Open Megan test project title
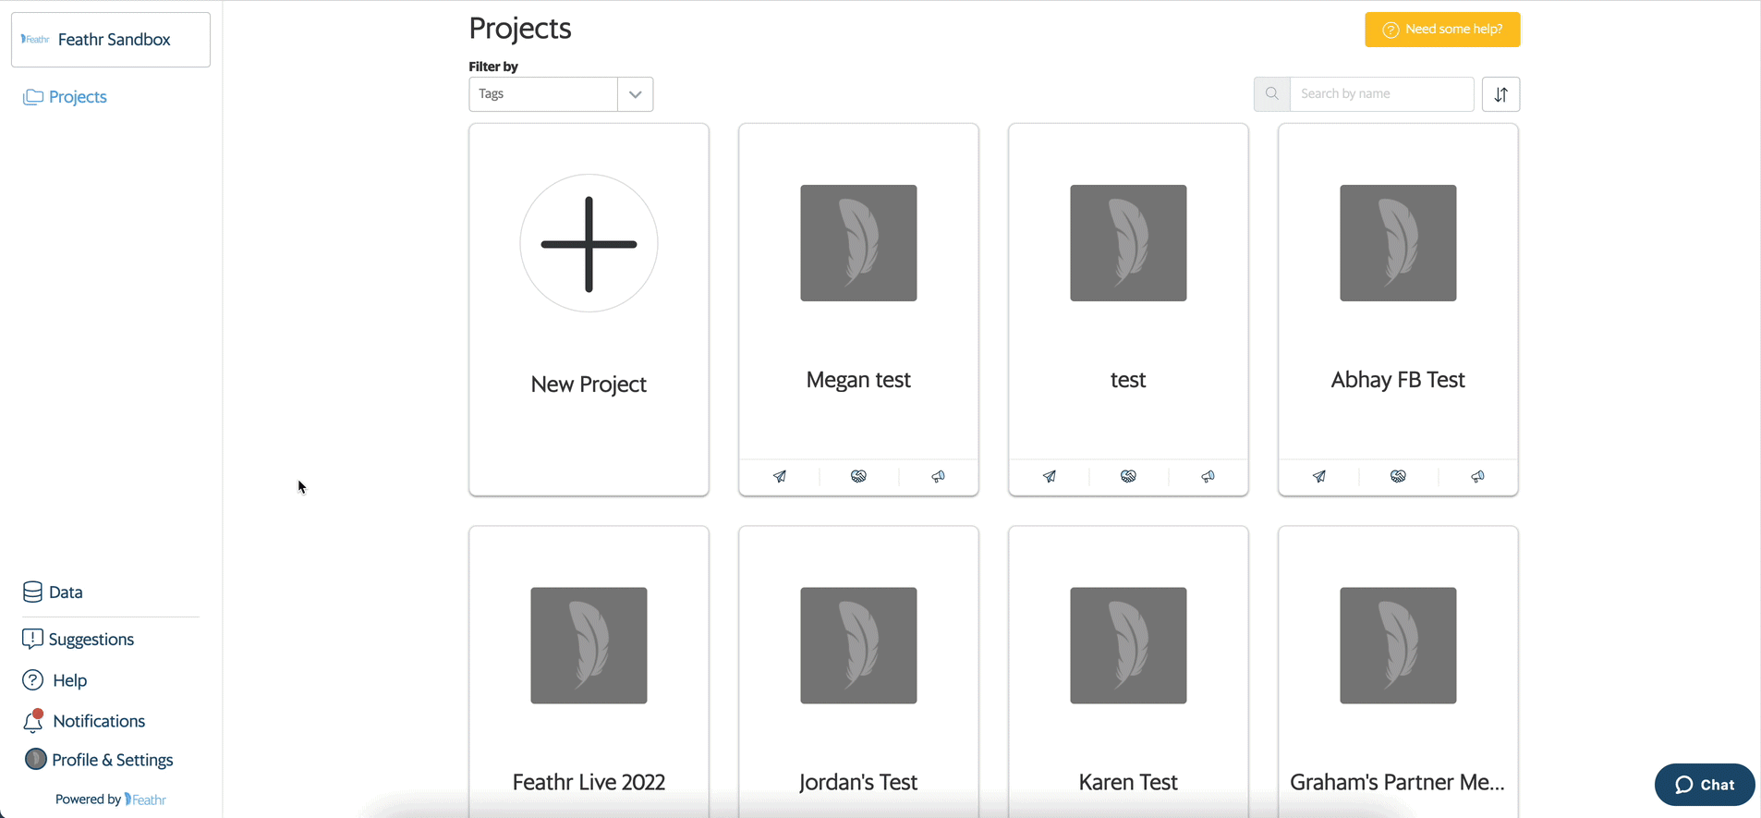Screen dimensions: 1761x818 (858, 380)
